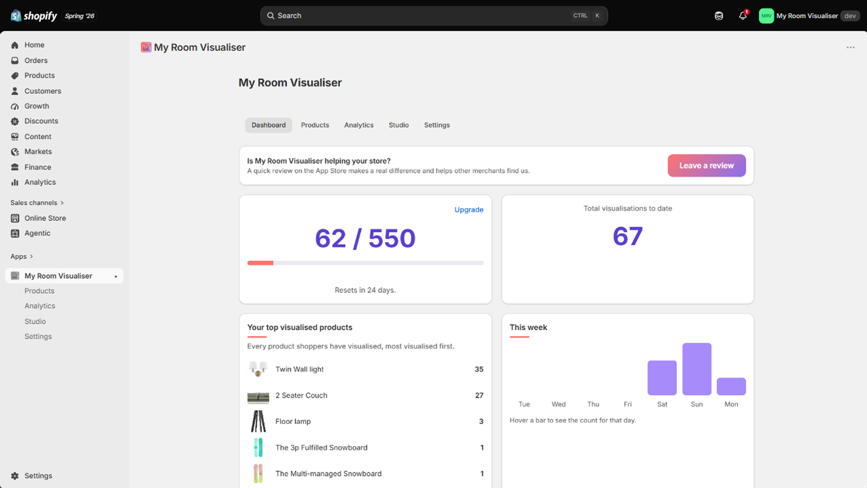Viewport: 867px width, 488px height.
Task: Open Settings in the sidebar app submenu
Action: tap(38, 337)
